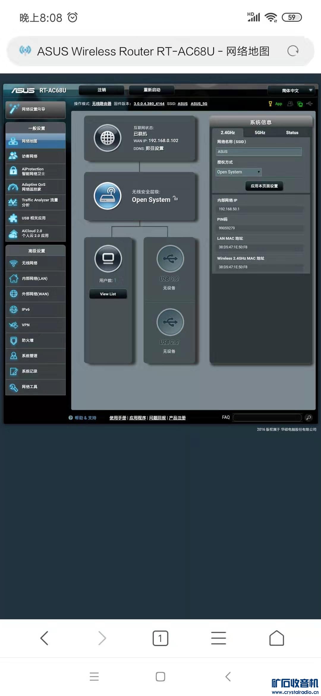Click the USB status icon in header
Screen dimensions: 321x696
pyautogui.click(x=309, y=104)
